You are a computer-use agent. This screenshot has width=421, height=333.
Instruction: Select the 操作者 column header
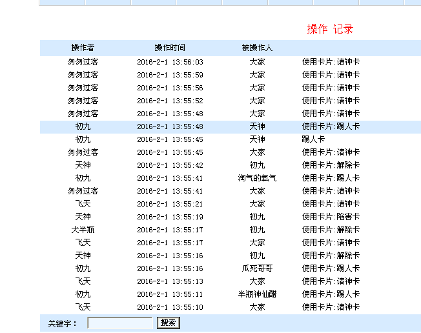[83, 48]
